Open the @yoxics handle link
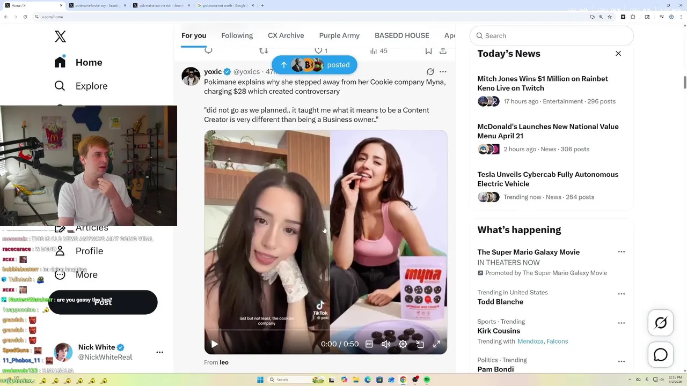The height and width of the screenshot is (386, 687). click(246, 71)
